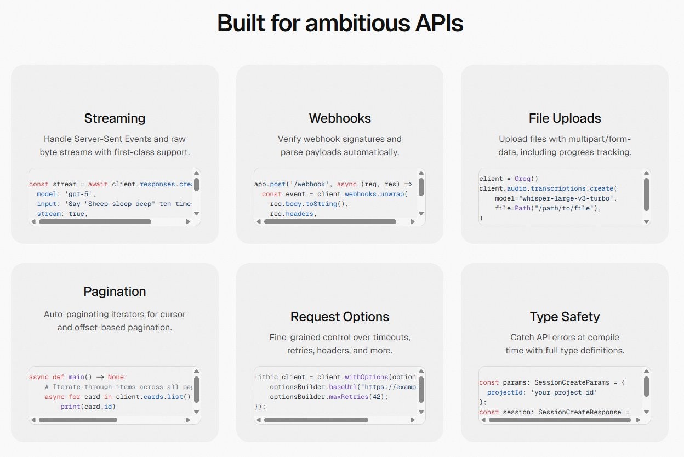Click the code line "req.headers,"

pyautogui.click(x=293, y=214)
